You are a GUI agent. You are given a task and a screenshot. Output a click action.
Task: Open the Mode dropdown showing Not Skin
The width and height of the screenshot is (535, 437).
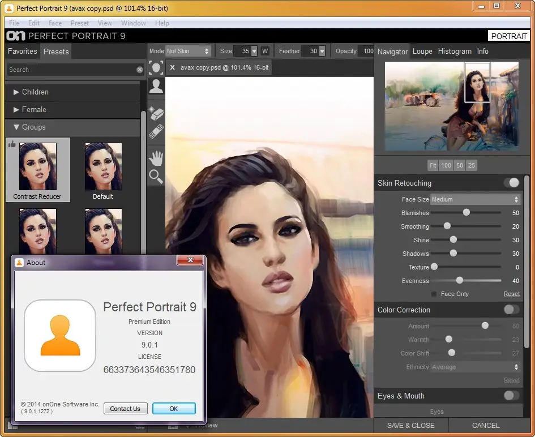[x=188, y=51]
